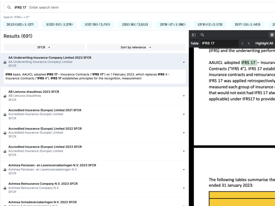Open Achmea Reinsurance Company N.V. 2023 SFCR title
This screenshot has width=275, height=206.
[43, 183]
